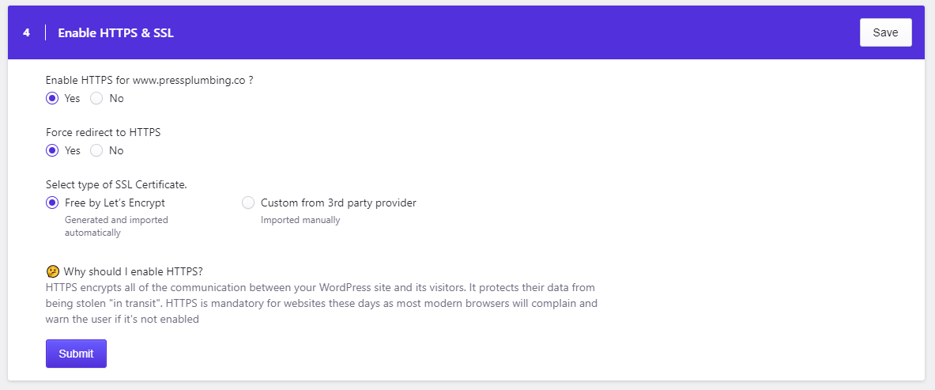The width and height of the screenshot is (935, 390).
Task: Choose No radio under Force redirect to HTTPS
Action: point(96,150)
